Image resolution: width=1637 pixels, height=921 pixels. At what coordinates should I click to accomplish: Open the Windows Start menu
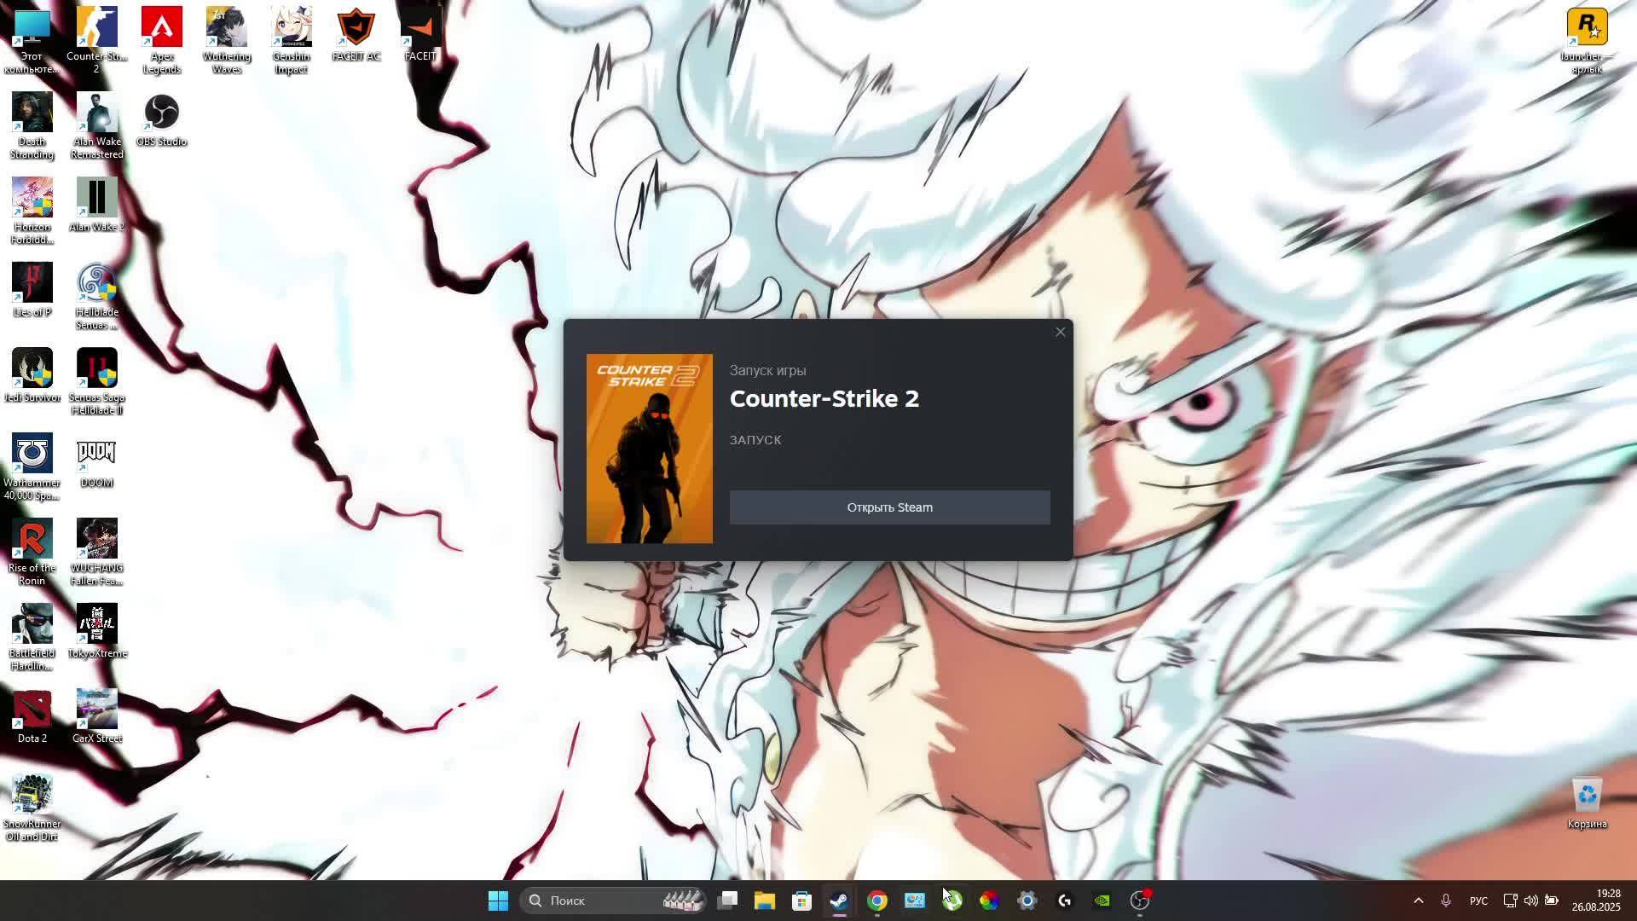tap(498, 901)
